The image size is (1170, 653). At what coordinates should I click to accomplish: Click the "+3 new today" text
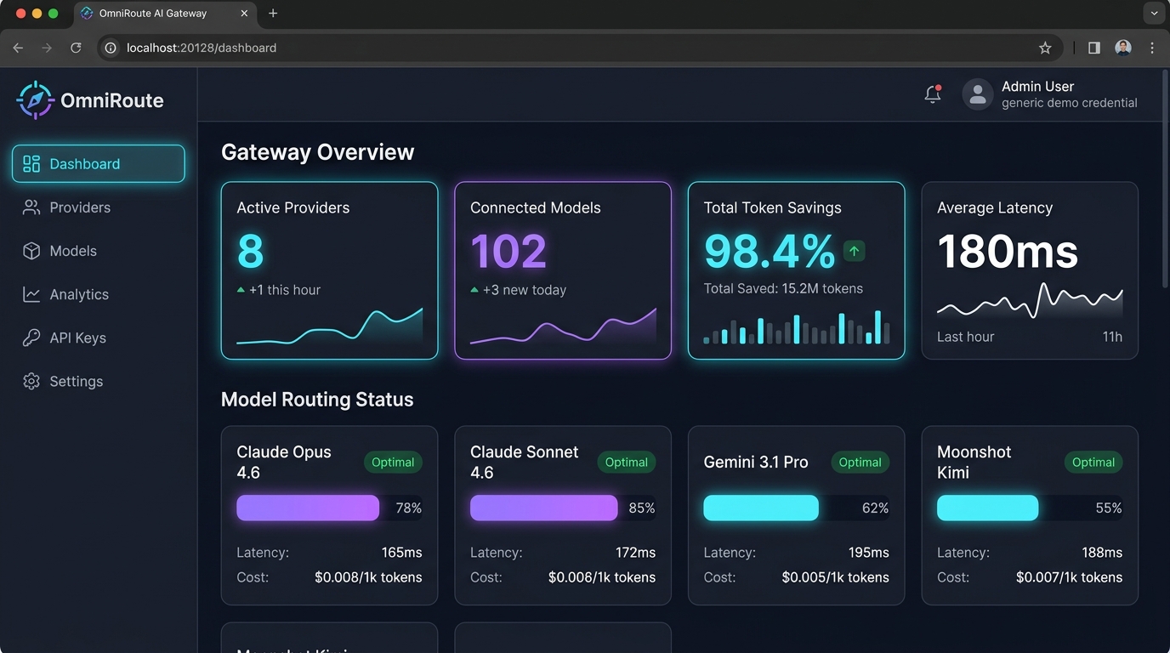(525, 290)
